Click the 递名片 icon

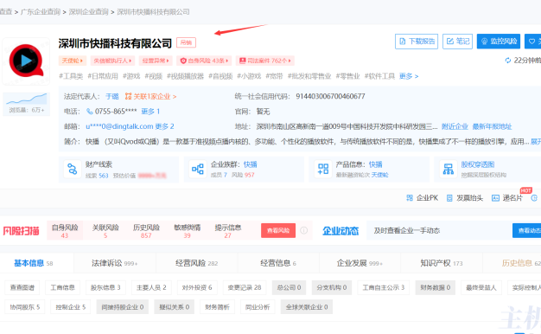pyautogui.click(x=495, y=198)
